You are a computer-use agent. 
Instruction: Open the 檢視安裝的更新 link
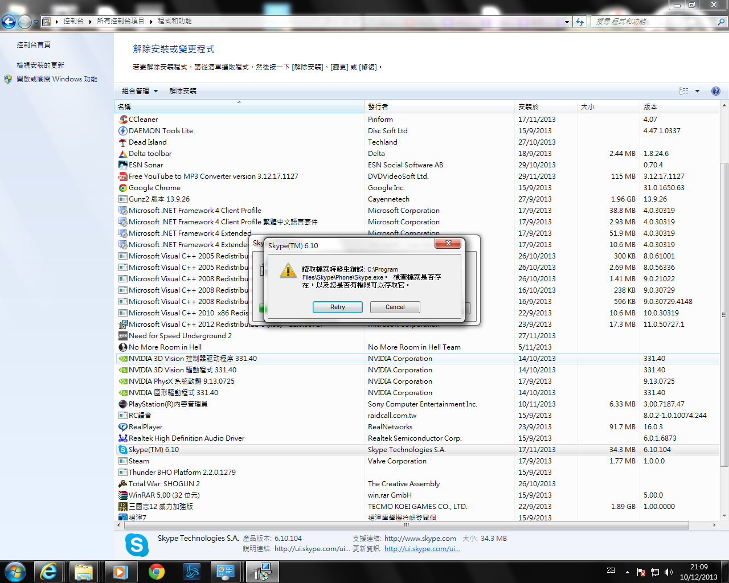[x=40, y=65]
